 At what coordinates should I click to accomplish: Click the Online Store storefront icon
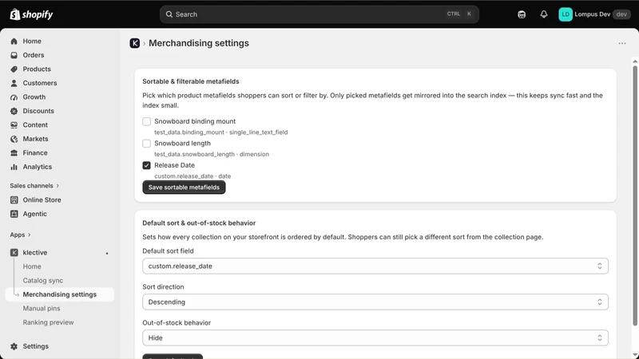coord(14,200)
